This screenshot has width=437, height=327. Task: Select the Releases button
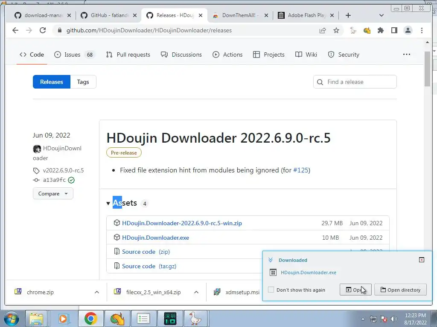tap(52, 82)
